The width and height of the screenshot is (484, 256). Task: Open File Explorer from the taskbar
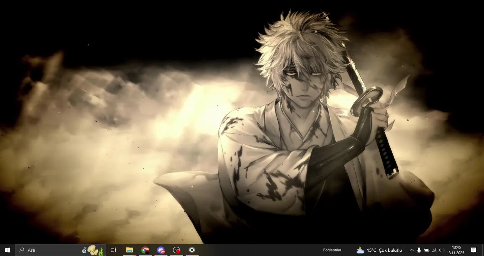coord(130,250)
